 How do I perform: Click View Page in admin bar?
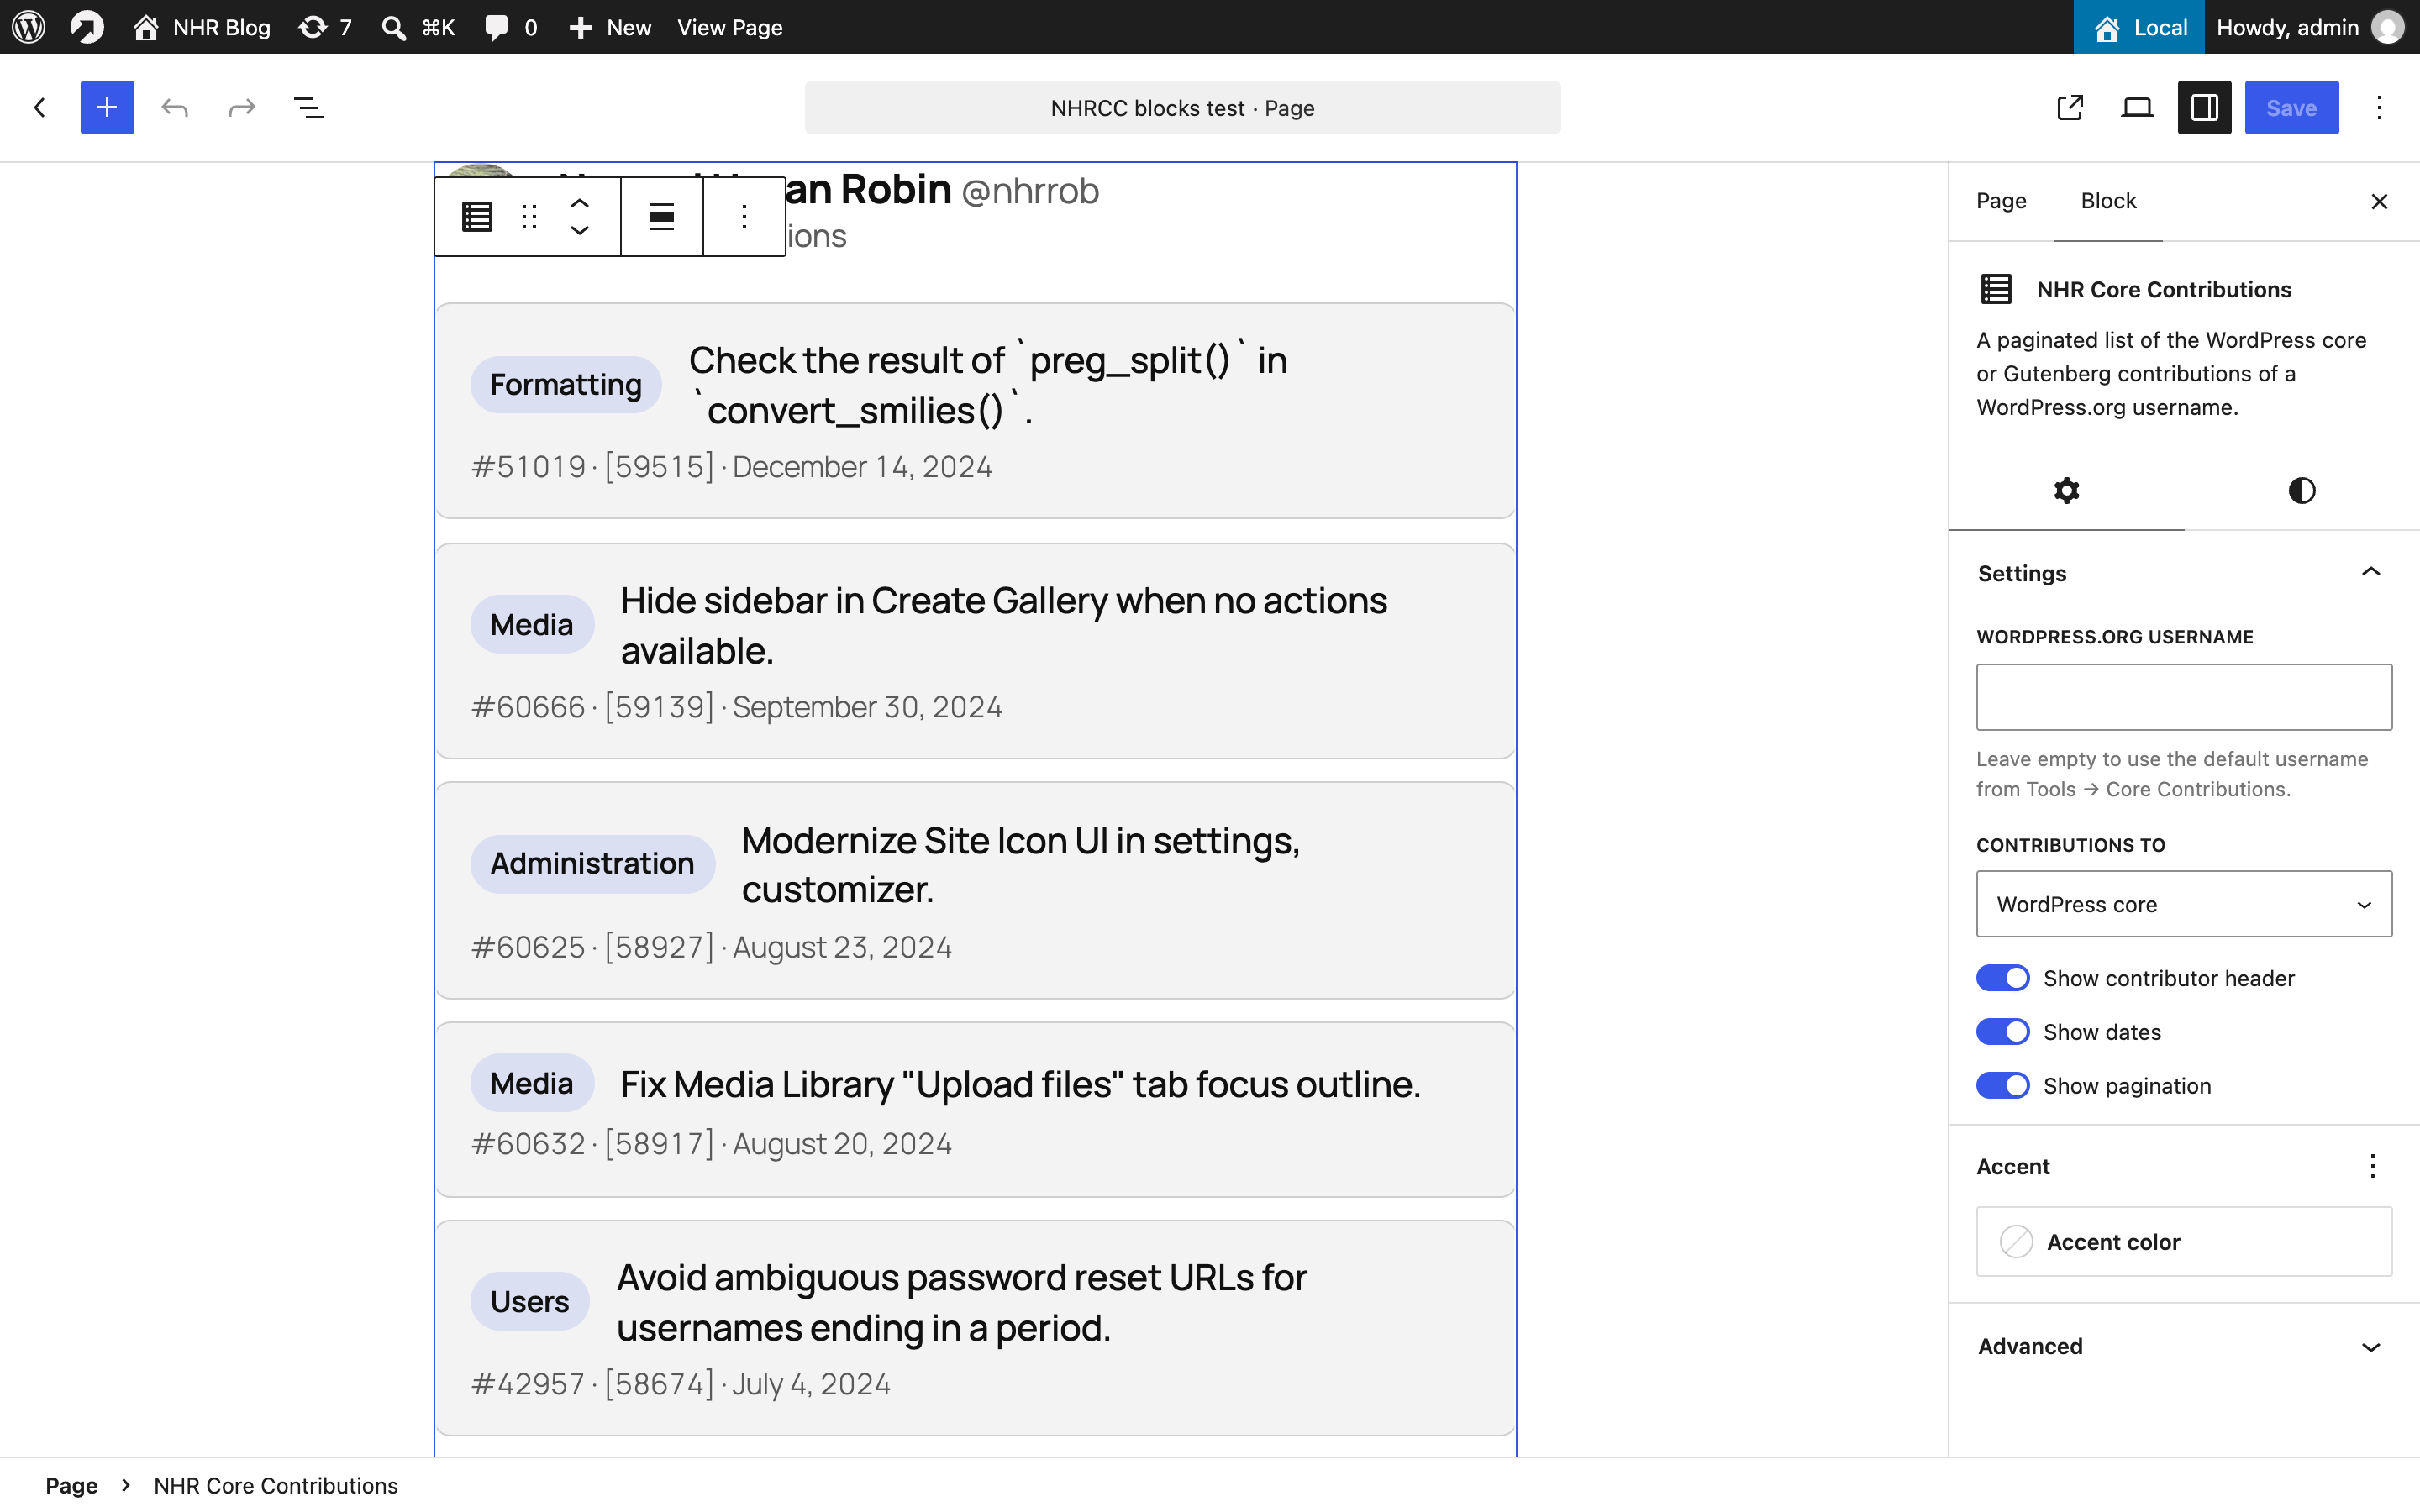click(729, 27)
